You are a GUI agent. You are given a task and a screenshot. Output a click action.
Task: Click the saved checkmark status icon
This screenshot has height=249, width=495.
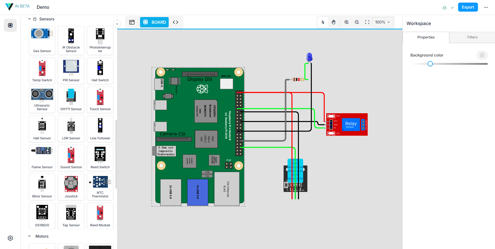pyautogui.click(x=452, y=8)
